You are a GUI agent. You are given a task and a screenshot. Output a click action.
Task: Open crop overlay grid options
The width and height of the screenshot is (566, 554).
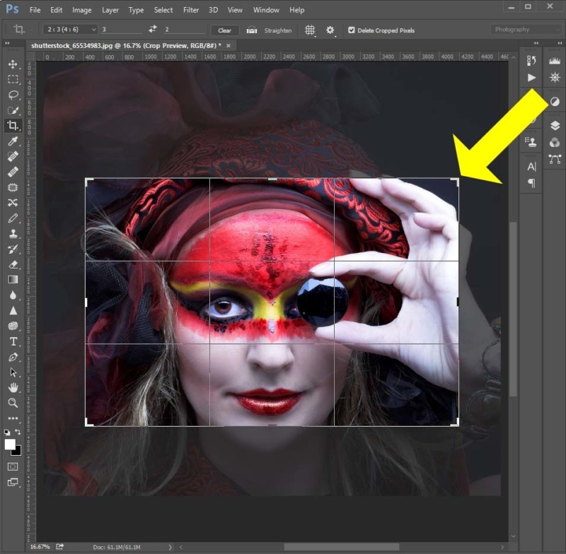pos(309,30)
